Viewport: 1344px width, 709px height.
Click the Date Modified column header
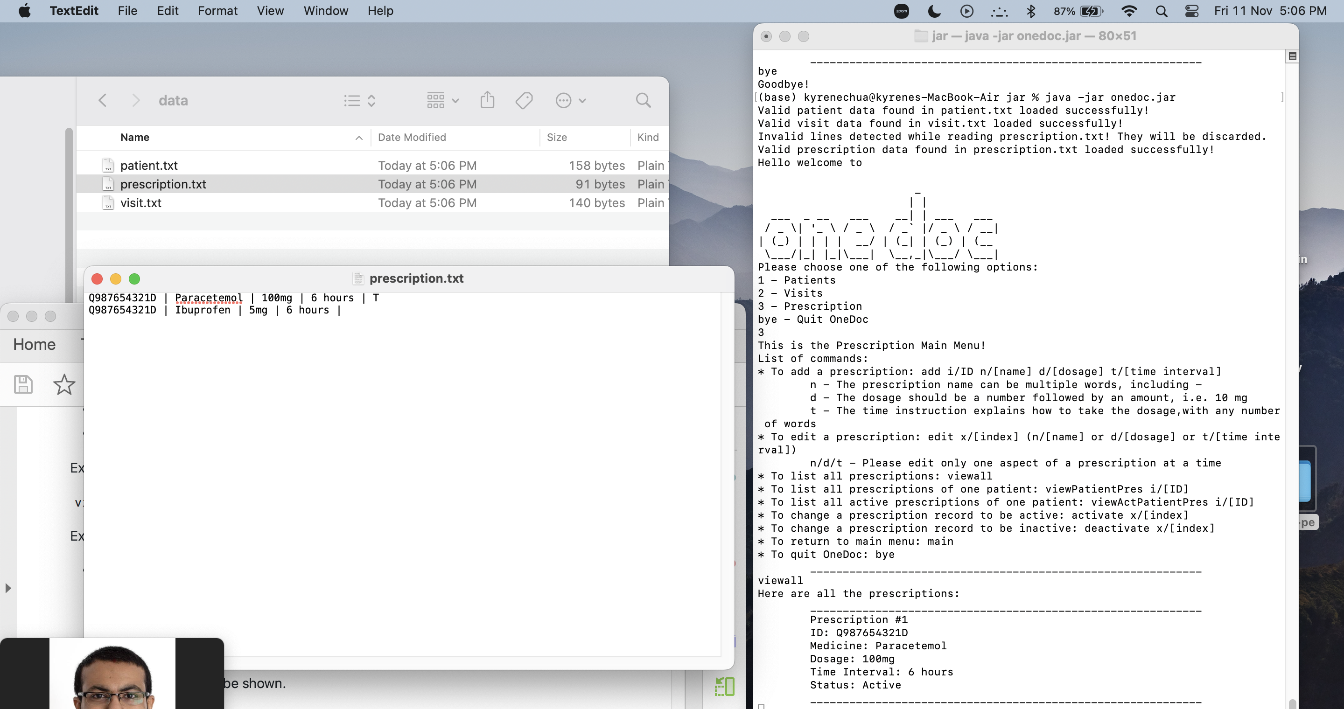412,138
